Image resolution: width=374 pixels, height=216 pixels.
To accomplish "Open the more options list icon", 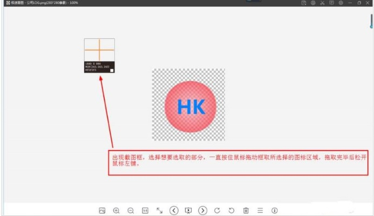I will (260, 210).
